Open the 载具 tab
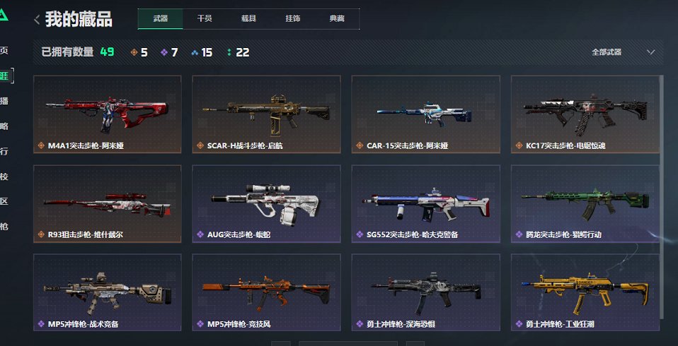Image resolution: width=678 pixels, height=346 pixels. point(248,18)
